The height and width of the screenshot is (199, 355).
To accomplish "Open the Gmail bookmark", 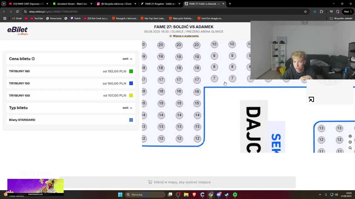I will pyautogui.click(x=17, y=19).
